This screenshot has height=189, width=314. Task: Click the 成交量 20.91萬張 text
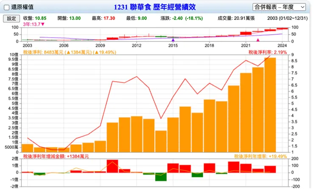[236, 18]
